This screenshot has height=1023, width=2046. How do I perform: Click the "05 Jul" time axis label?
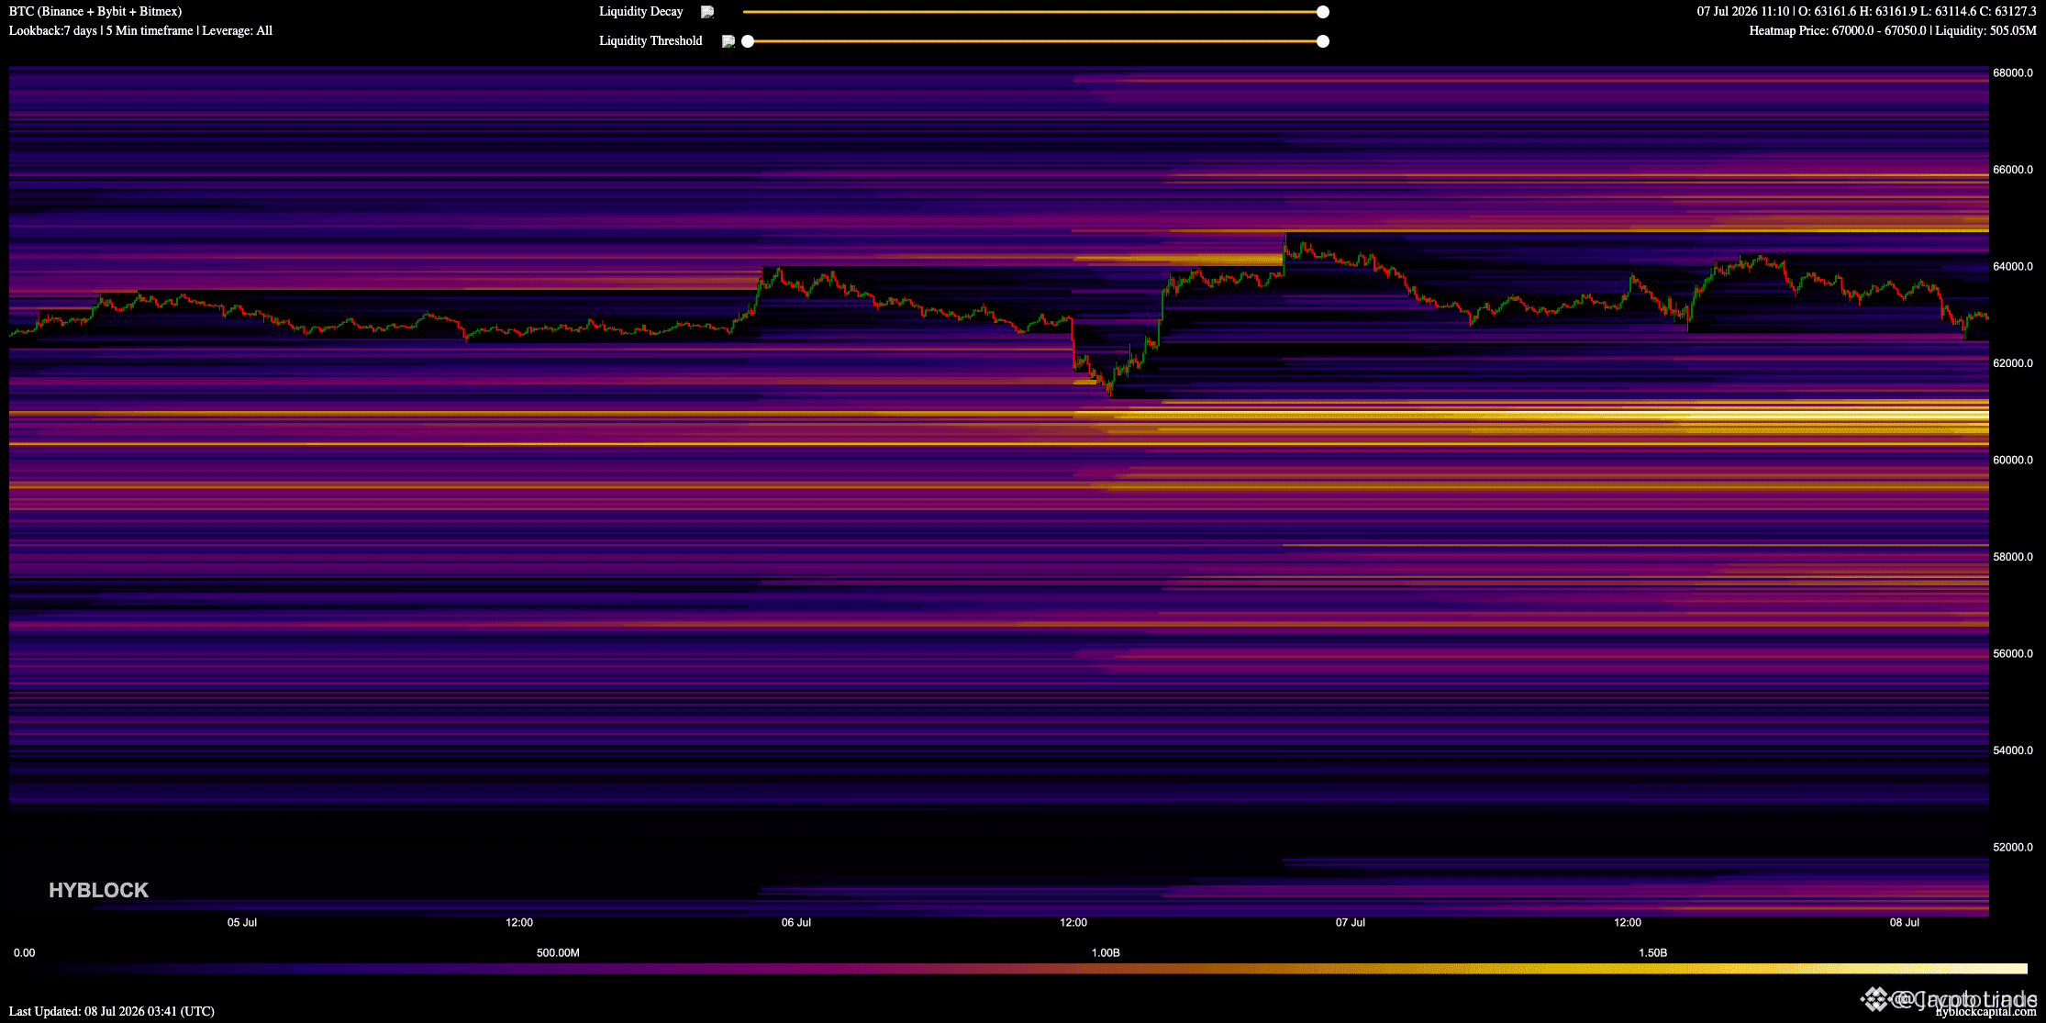242,923
